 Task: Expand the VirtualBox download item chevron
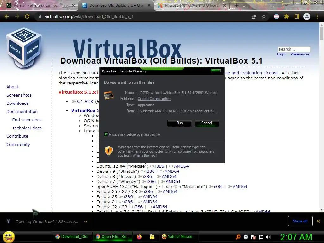(86, 221)
